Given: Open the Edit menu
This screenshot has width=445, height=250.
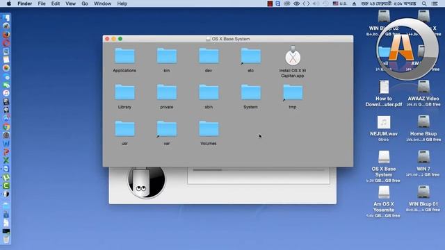Looking at the screenshot, I should 56,3.
